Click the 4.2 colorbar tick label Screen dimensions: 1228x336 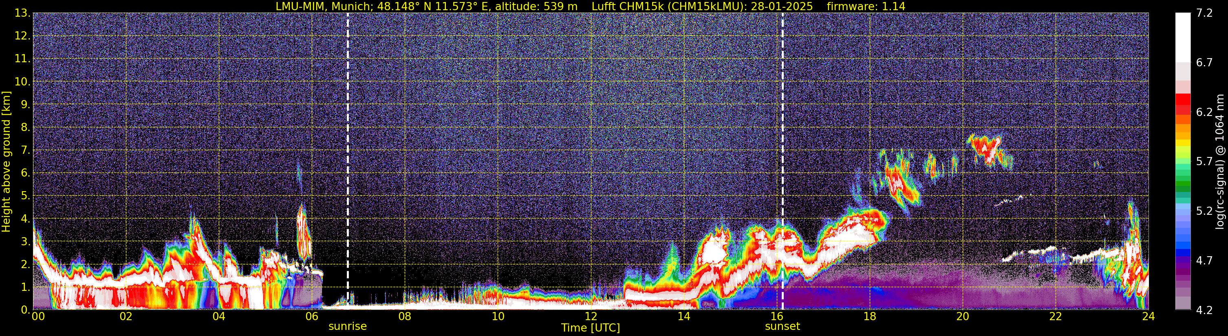pyautogui.click(x=1204, y=310)
